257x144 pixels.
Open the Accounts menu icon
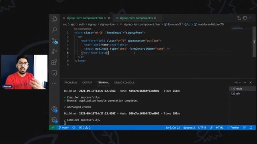pyautogui.click(x=54, y=109)
